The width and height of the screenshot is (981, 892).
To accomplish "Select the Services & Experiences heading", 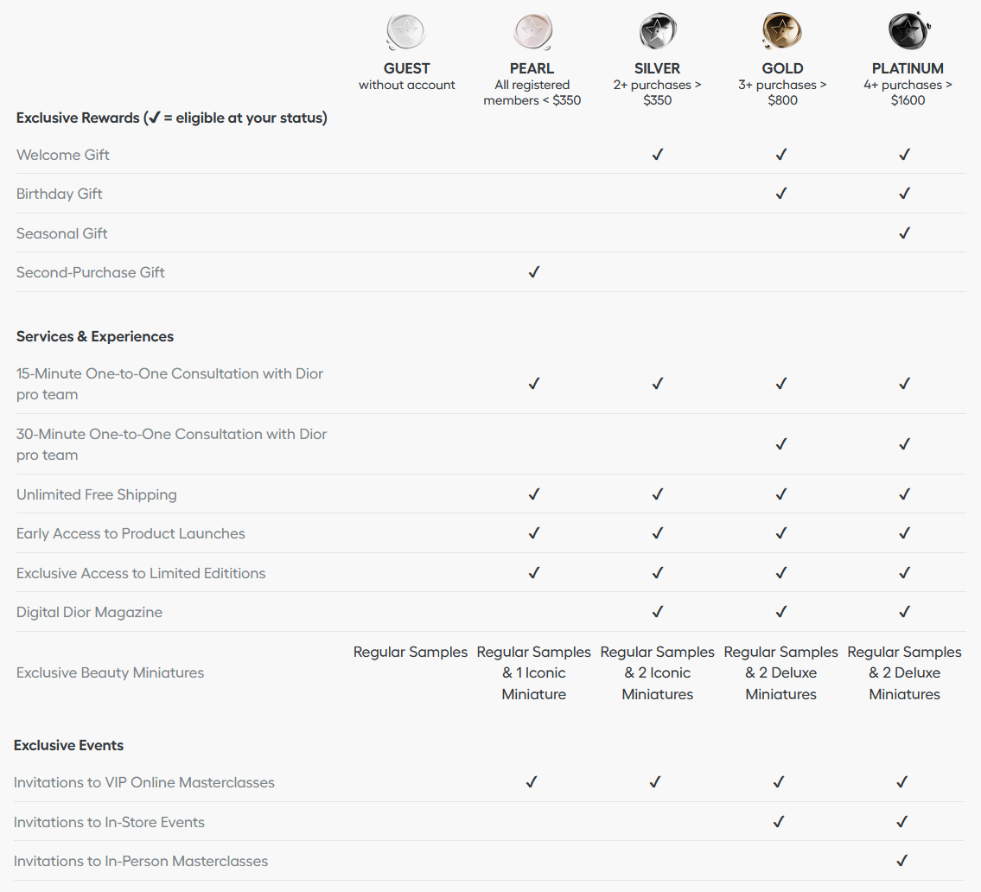I will (x=95, y=336).
